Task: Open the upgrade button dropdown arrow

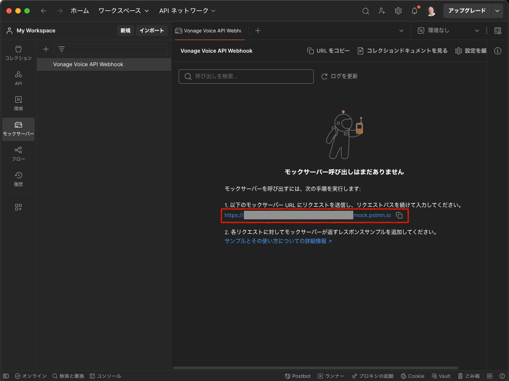Action: [497, 11]
